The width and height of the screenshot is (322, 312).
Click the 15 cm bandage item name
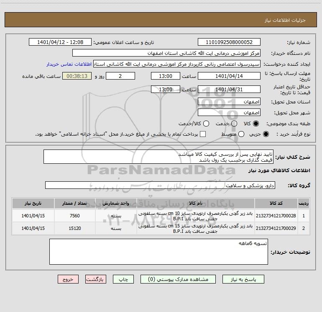click(196, 229)
